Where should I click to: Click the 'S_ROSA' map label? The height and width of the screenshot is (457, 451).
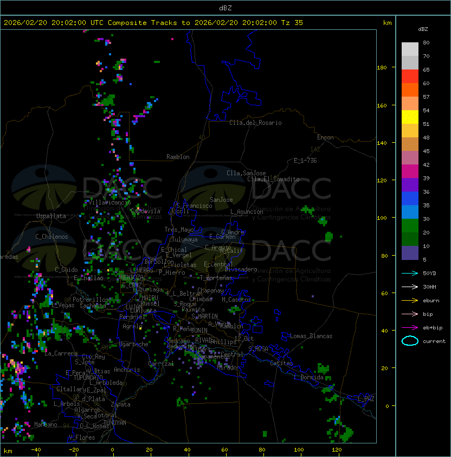(x=258, y=349)
